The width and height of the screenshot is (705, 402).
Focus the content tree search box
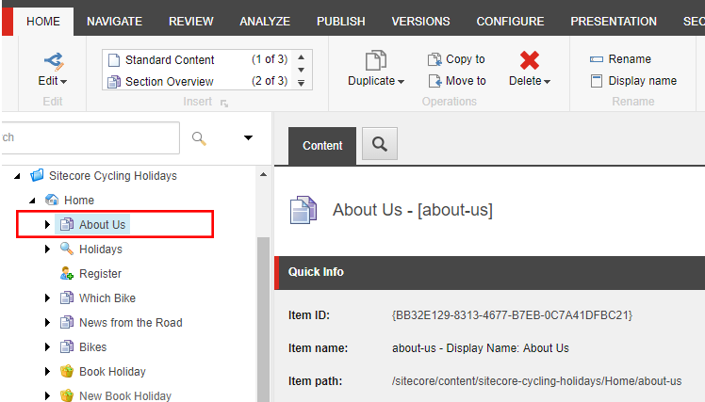click(90, 137)
